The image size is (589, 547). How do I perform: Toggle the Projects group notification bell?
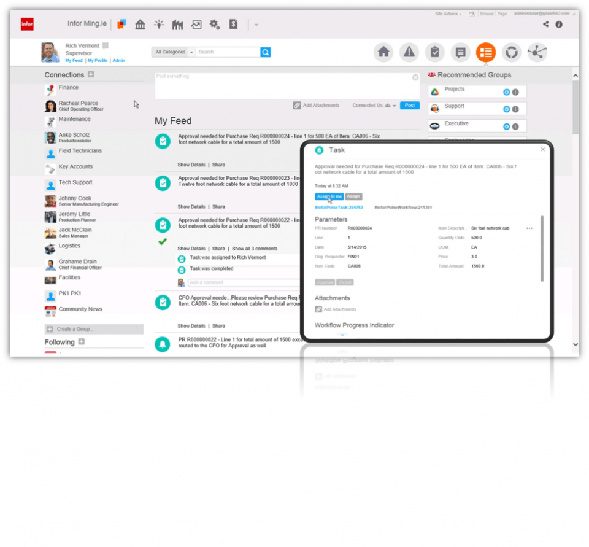pos(507,92)
